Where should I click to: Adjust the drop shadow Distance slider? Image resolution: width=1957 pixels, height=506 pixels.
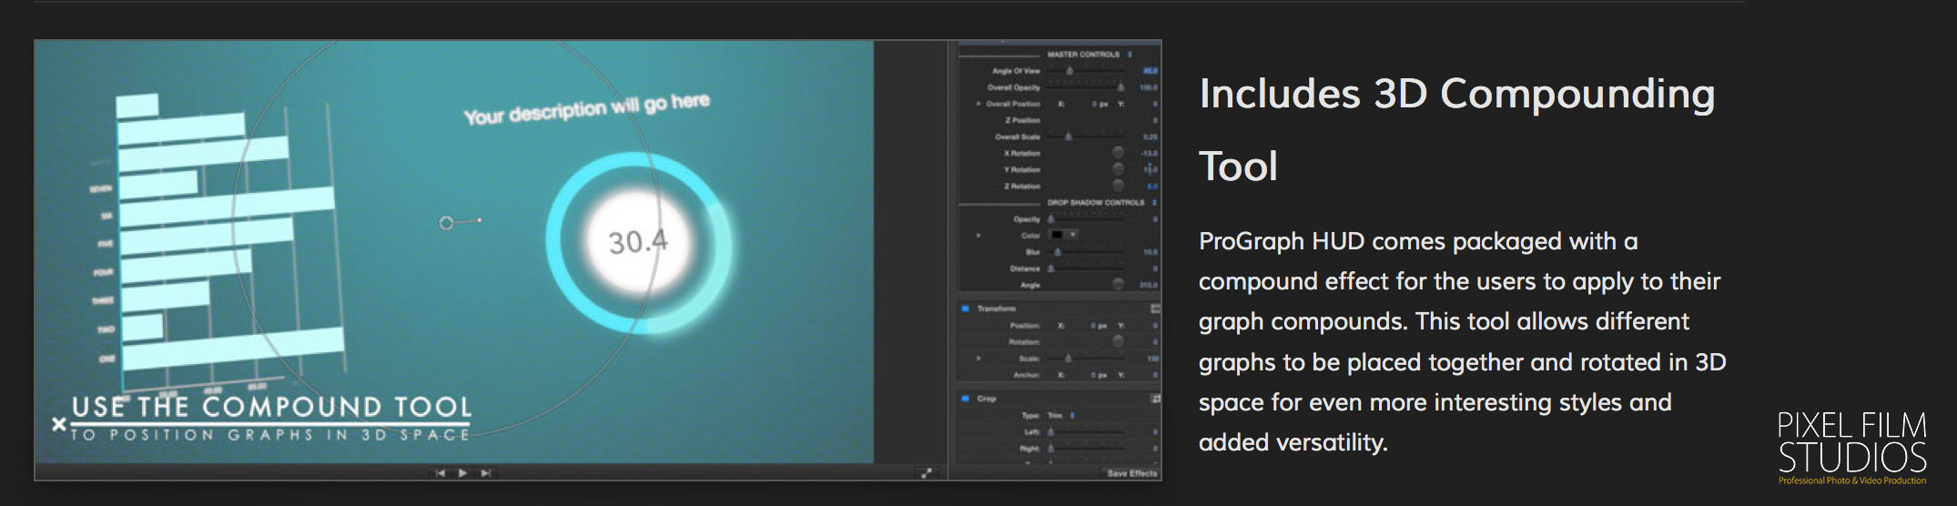[1085, 268]
